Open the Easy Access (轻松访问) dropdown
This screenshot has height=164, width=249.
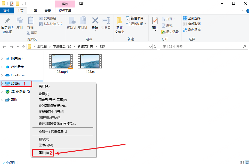136,24
